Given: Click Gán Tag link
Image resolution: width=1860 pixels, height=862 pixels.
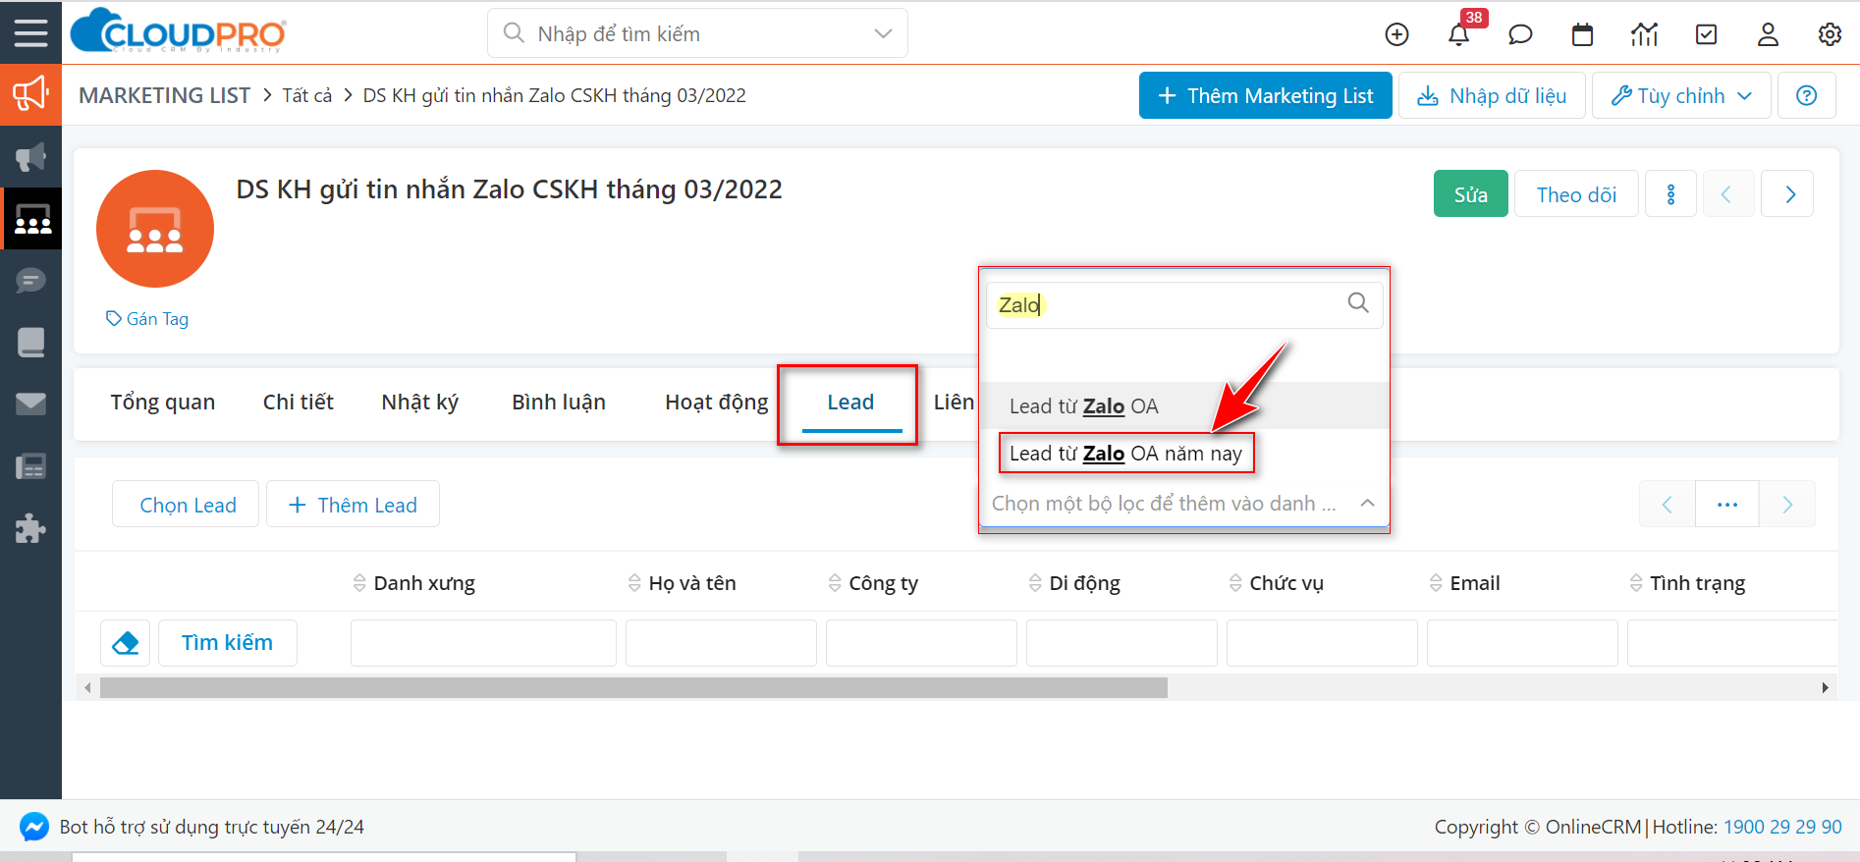Looking at the screenshot, I should pos(147,319).
